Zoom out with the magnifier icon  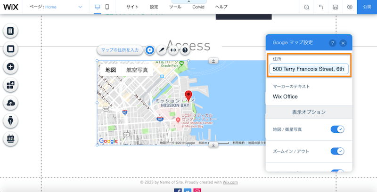[x=307, y=7]
